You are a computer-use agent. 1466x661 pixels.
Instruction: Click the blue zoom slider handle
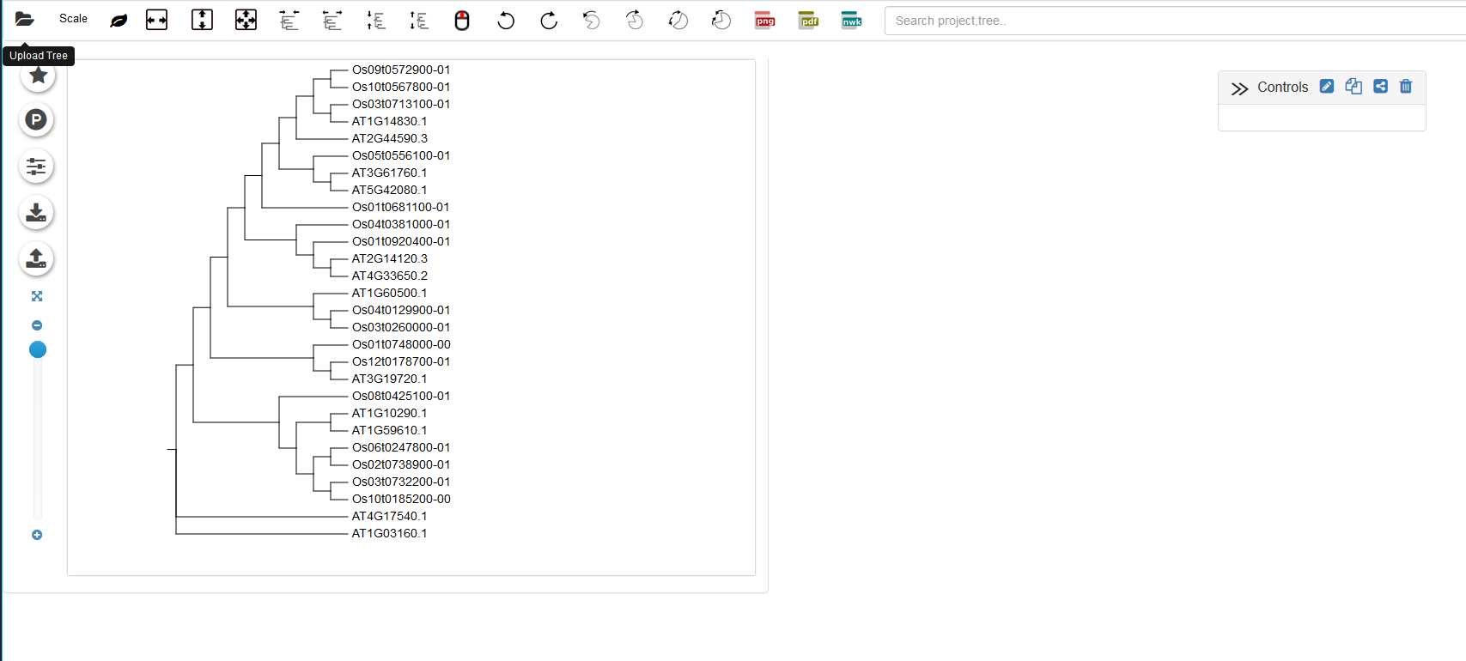click(x=38, y=349)
